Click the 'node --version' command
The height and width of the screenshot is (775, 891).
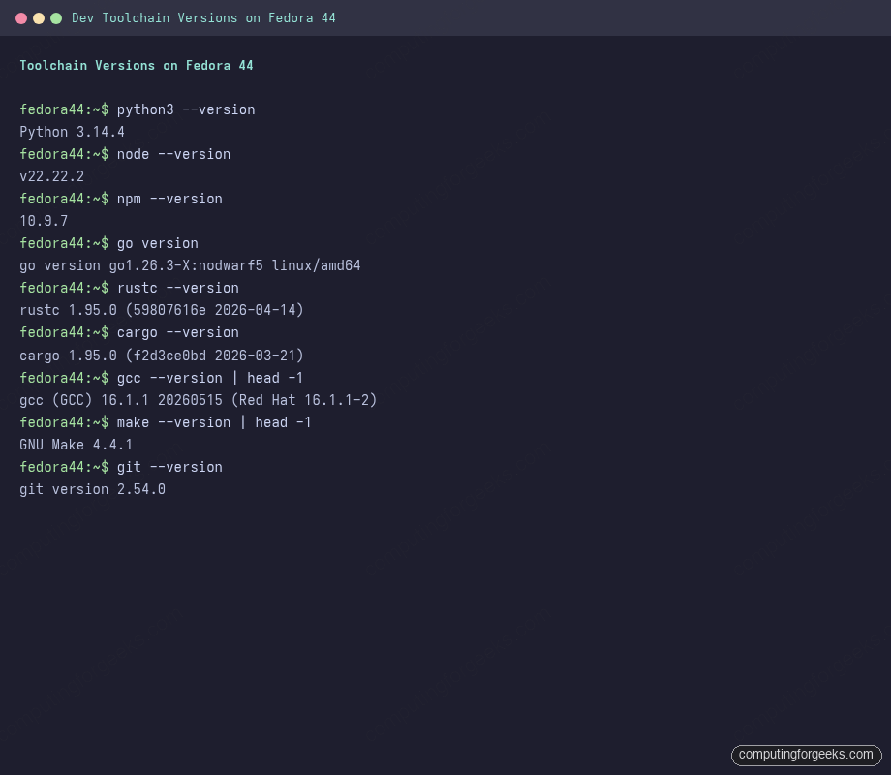tap(174, 154)
